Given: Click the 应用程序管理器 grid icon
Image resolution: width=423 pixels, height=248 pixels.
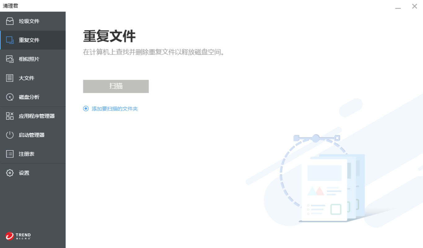Looking at the screenshot, I should pos(10,116).
